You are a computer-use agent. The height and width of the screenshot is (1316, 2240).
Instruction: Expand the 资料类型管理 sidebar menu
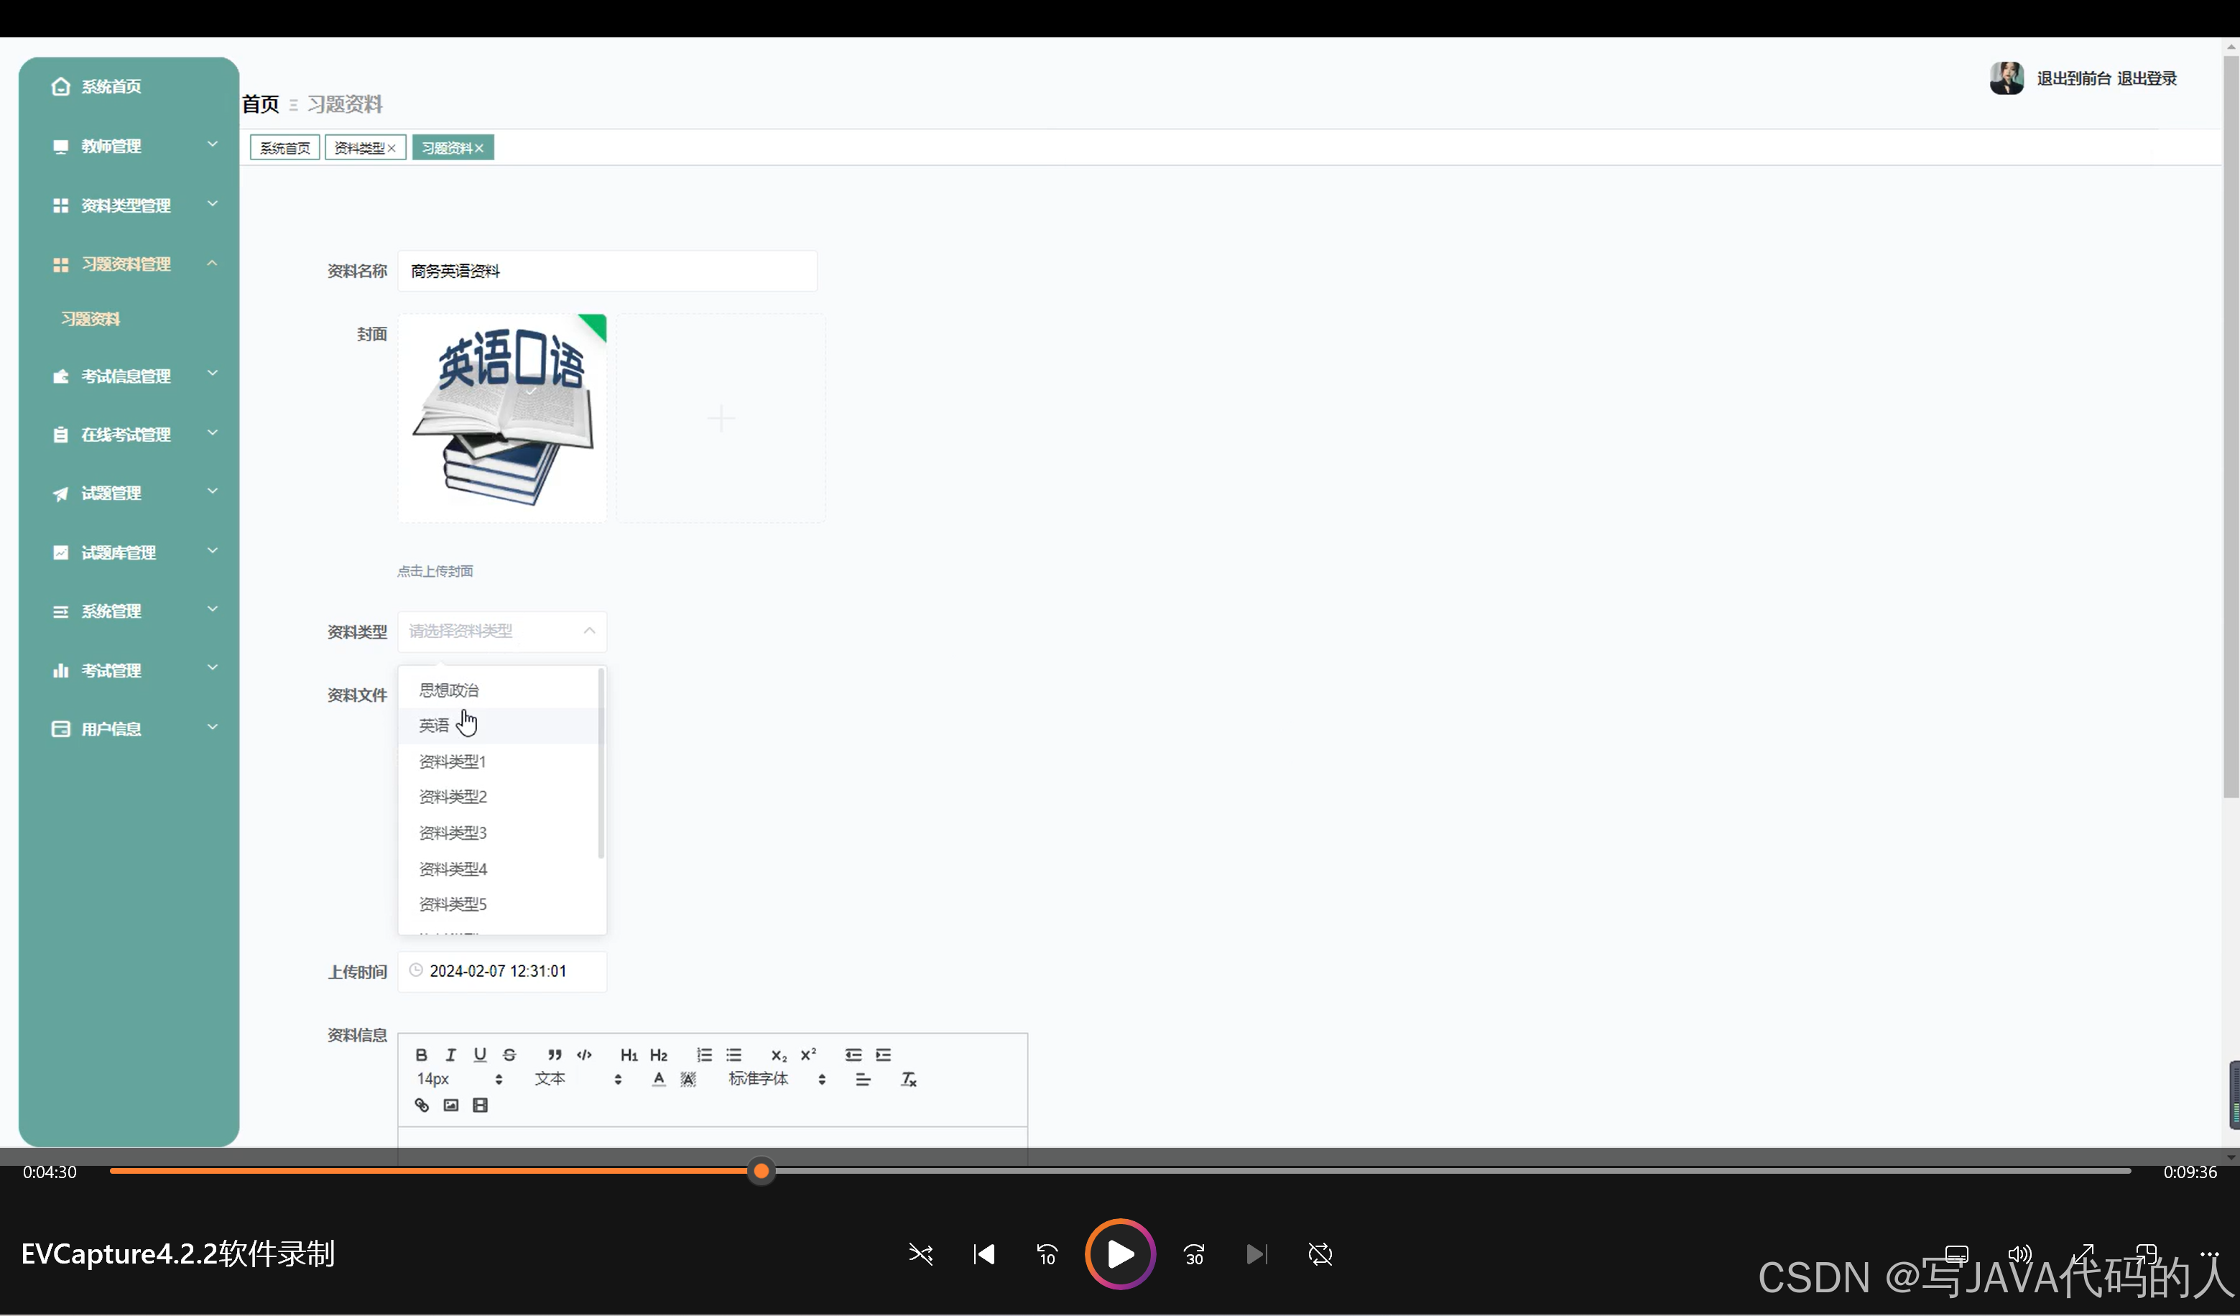[129, 205]
